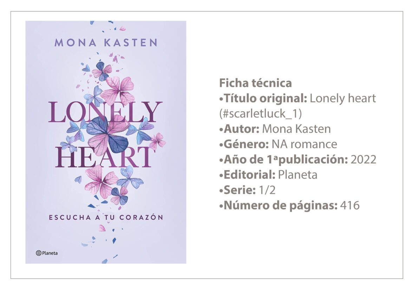Click the word HEART on the cover
The width and height of the screenshot is (411, 290).
(x=105, y=157)
